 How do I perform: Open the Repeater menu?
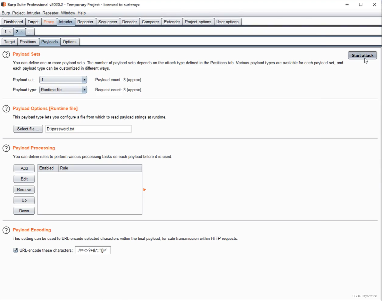pyautogui.click(x=50, y=13)
